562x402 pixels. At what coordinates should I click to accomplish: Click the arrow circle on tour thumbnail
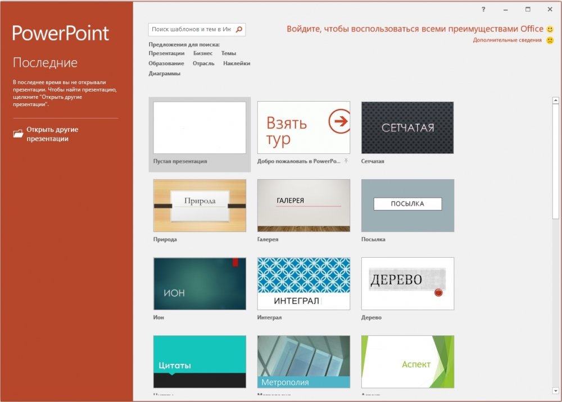(339, 121)
